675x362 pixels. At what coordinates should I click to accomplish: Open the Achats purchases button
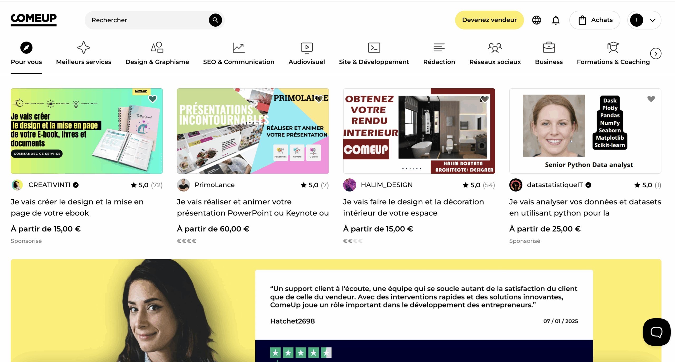pyautogui.click(x=595, y=20)
